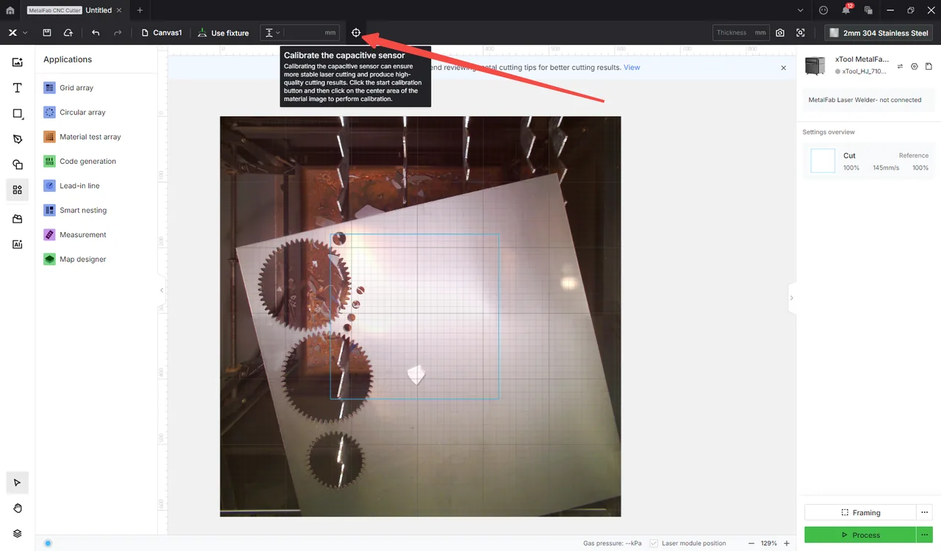Screen dimensions: 941x551
Task: Open the xTool logo main menu
Action: point(18,32)
